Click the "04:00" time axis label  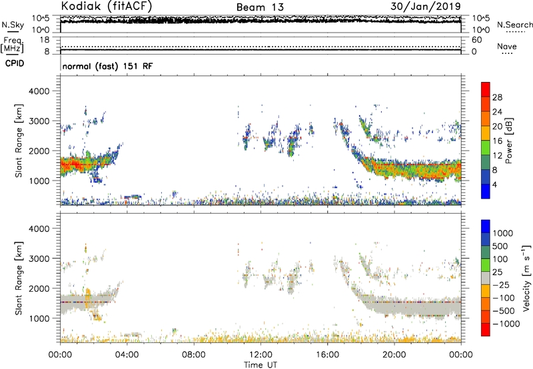(127, 355)
